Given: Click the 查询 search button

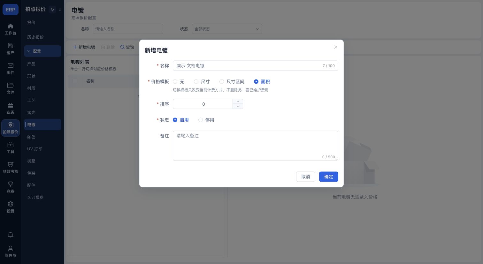Looking at the screenshot, I should point(127,47).
